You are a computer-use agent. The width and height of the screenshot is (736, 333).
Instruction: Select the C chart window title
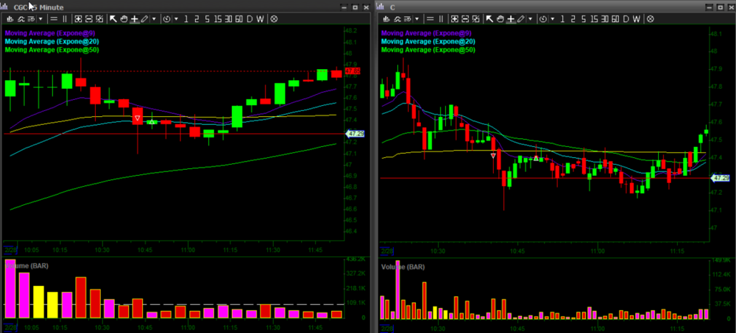pos(393,7)
